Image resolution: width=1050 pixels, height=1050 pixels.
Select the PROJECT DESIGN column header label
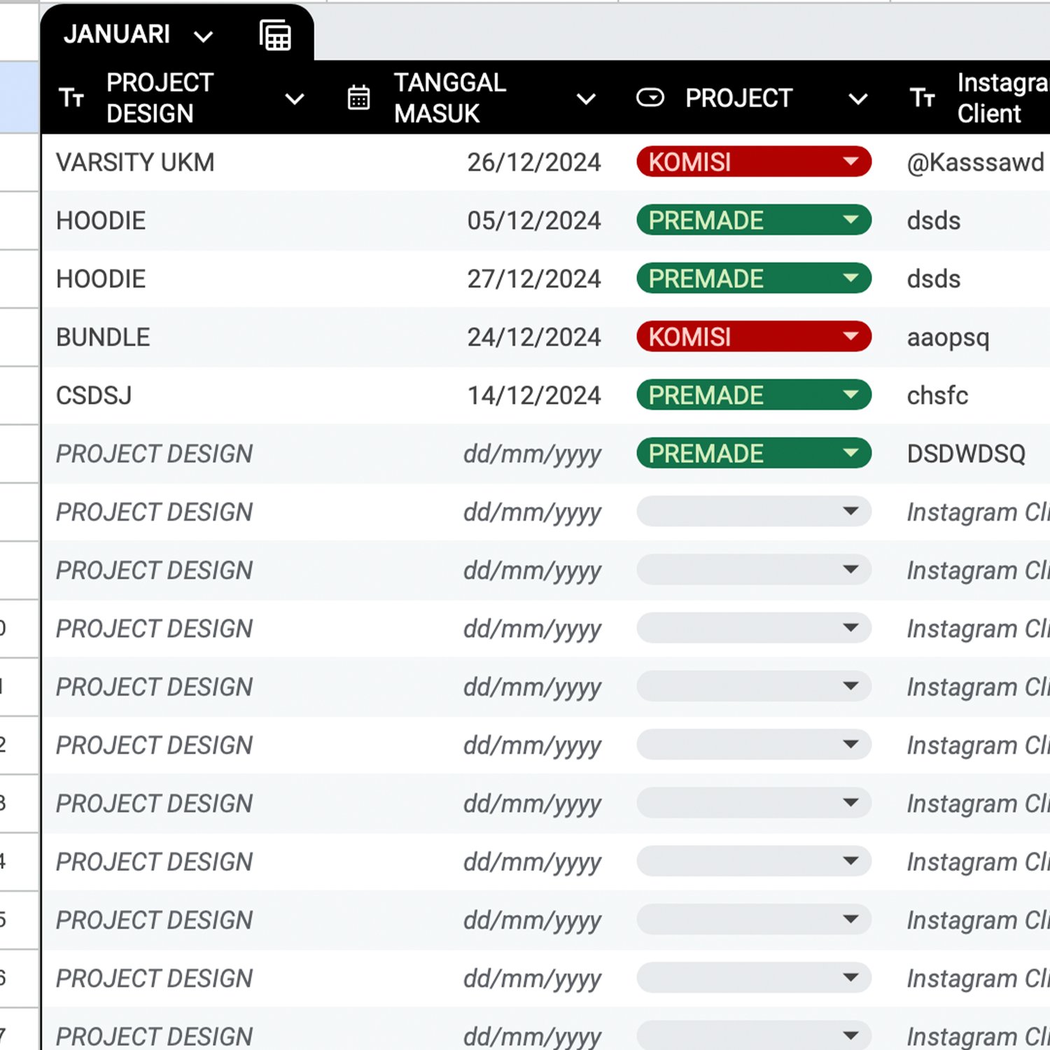[x=160, y=98]
